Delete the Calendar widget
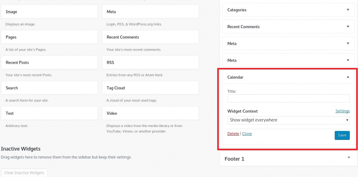Image resolution: width=358 pixels, height=177 pixels. [x=233, y=134]
